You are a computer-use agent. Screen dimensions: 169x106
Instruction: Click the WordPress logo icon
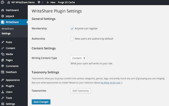point(3,2)
